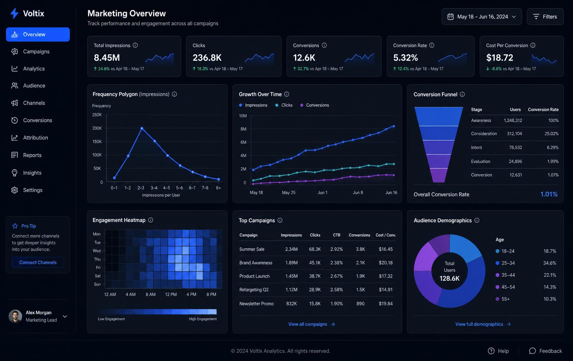Toggle the Impressions legend series
This screenshot has width=573, height=361.
[253, 105]
